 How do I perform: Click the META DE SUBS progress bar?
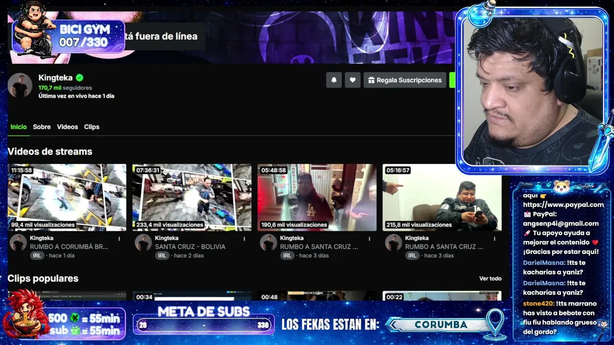point(203,325)
